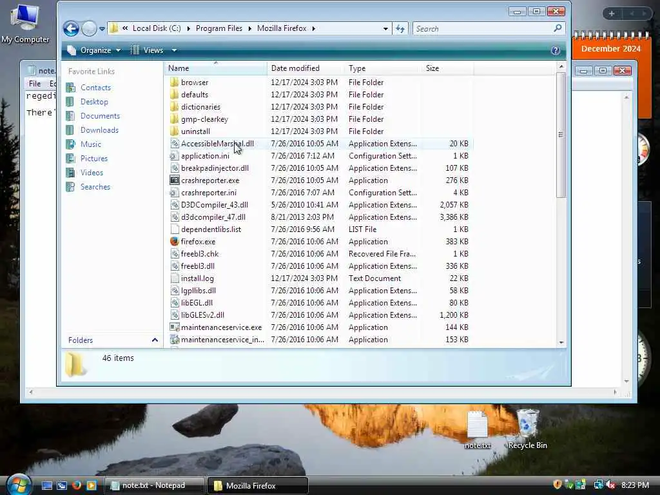The image size is (660, 495).
Task: Select install.log text document
Action: pos(197,278)
